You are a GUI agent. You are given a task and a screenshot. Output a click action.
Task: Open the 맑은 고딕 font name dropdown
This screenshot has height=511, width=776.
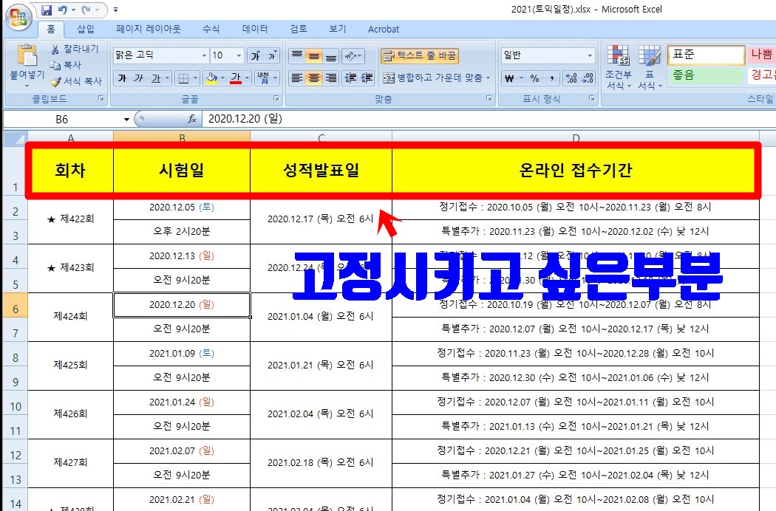(x=204, y=55)
